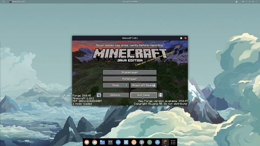Launch the green circular dock icon

pyautogui.click(x=149, y=142)
